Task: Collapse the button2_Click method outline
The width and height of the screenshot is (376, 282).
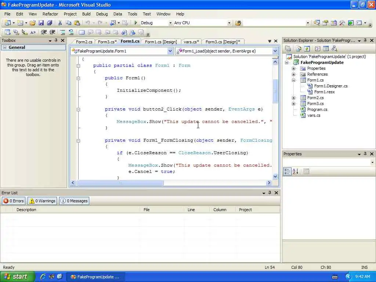Action: tap(78, 109)
